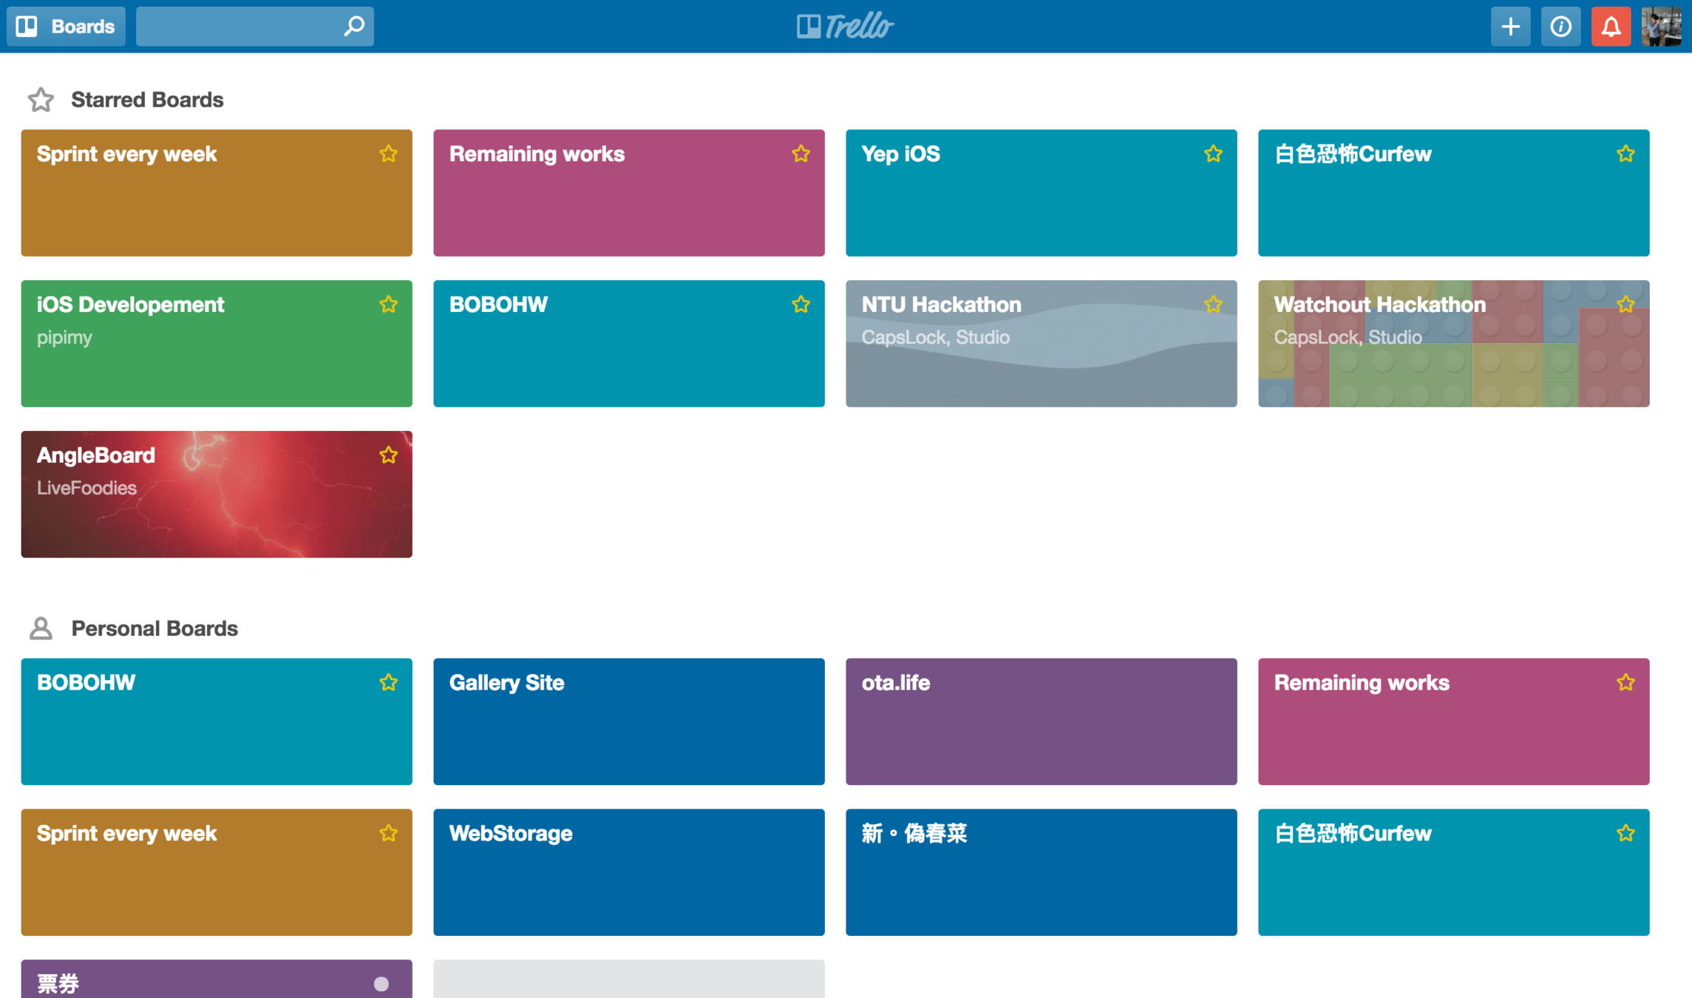Unstar the Yep iOS board

pos(1213,154)
